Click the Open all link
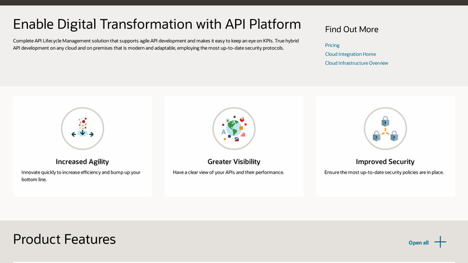This screenshot has height=263, width=468. point(418,242)
